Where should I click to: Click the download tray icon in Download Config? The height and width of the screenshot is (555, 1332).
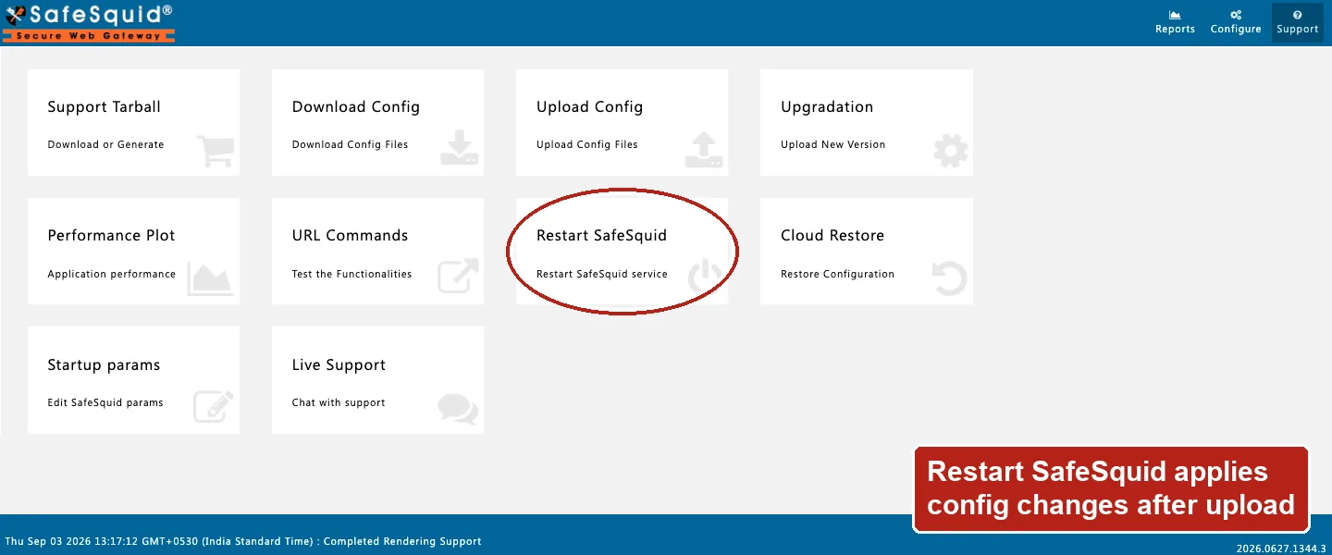coord(459,149)
